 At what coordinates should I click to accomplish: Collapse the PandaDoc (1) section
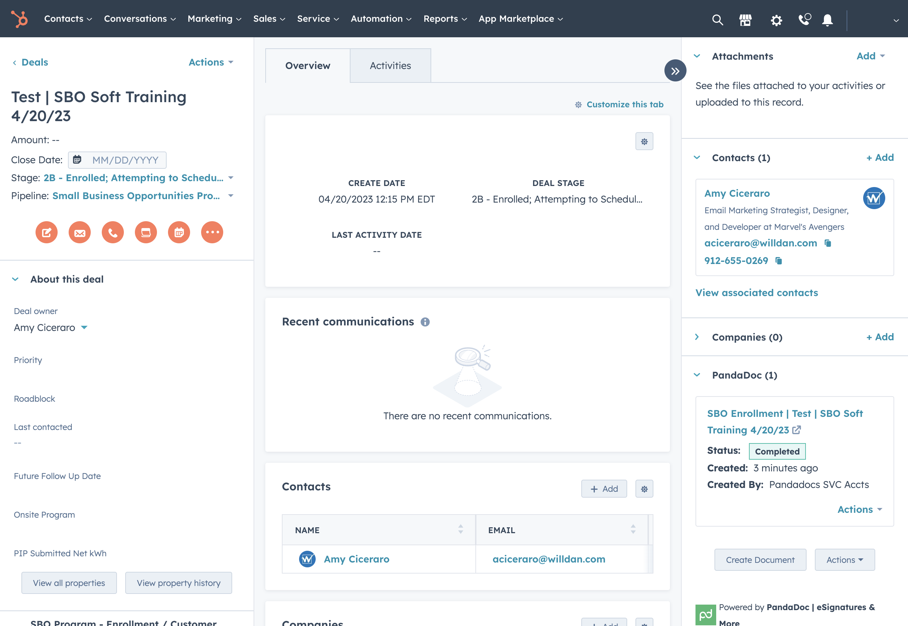click(697, 375)
